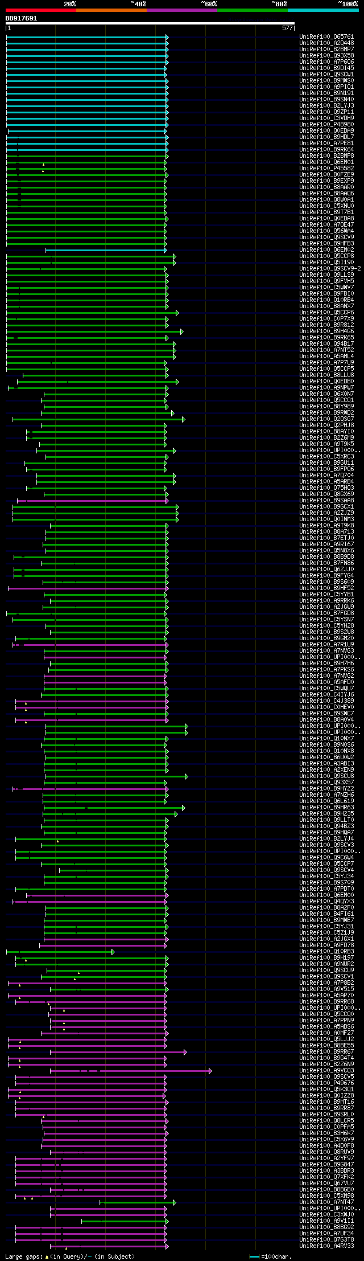Image resolution: width=364 pixels, height=1261 pixels.
Task: Click the green alignment bar for UniRef100_B9H4G6
Action: (x=95, y=331)
